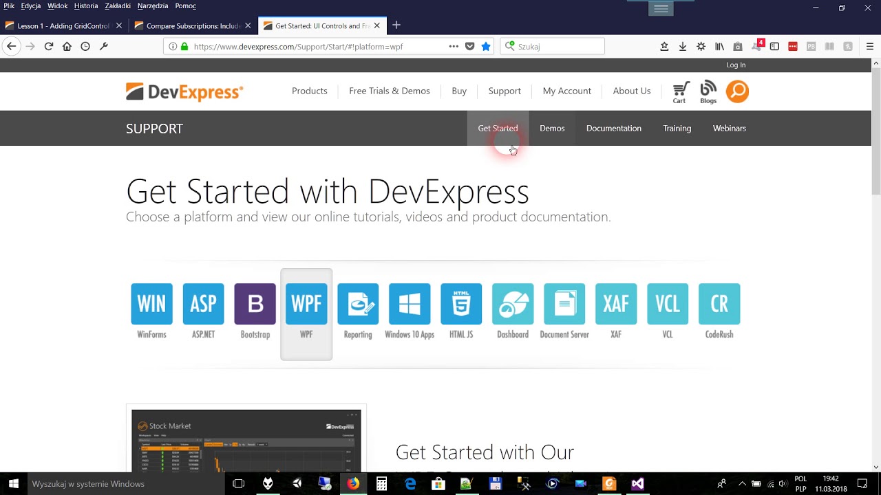This screenshot has width=881, height=495.
Task: Click the orange search magnifier icon
Action: pos(737,91)
